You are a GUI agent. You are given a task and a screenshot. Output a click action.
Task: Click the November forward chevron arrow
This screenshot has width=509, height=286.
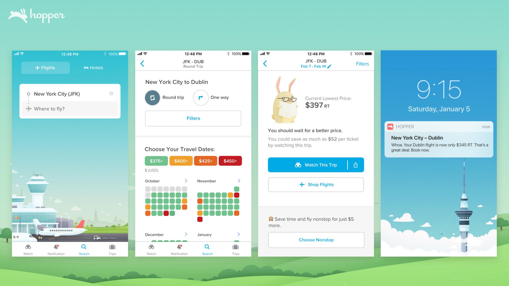tap(239, 181)
